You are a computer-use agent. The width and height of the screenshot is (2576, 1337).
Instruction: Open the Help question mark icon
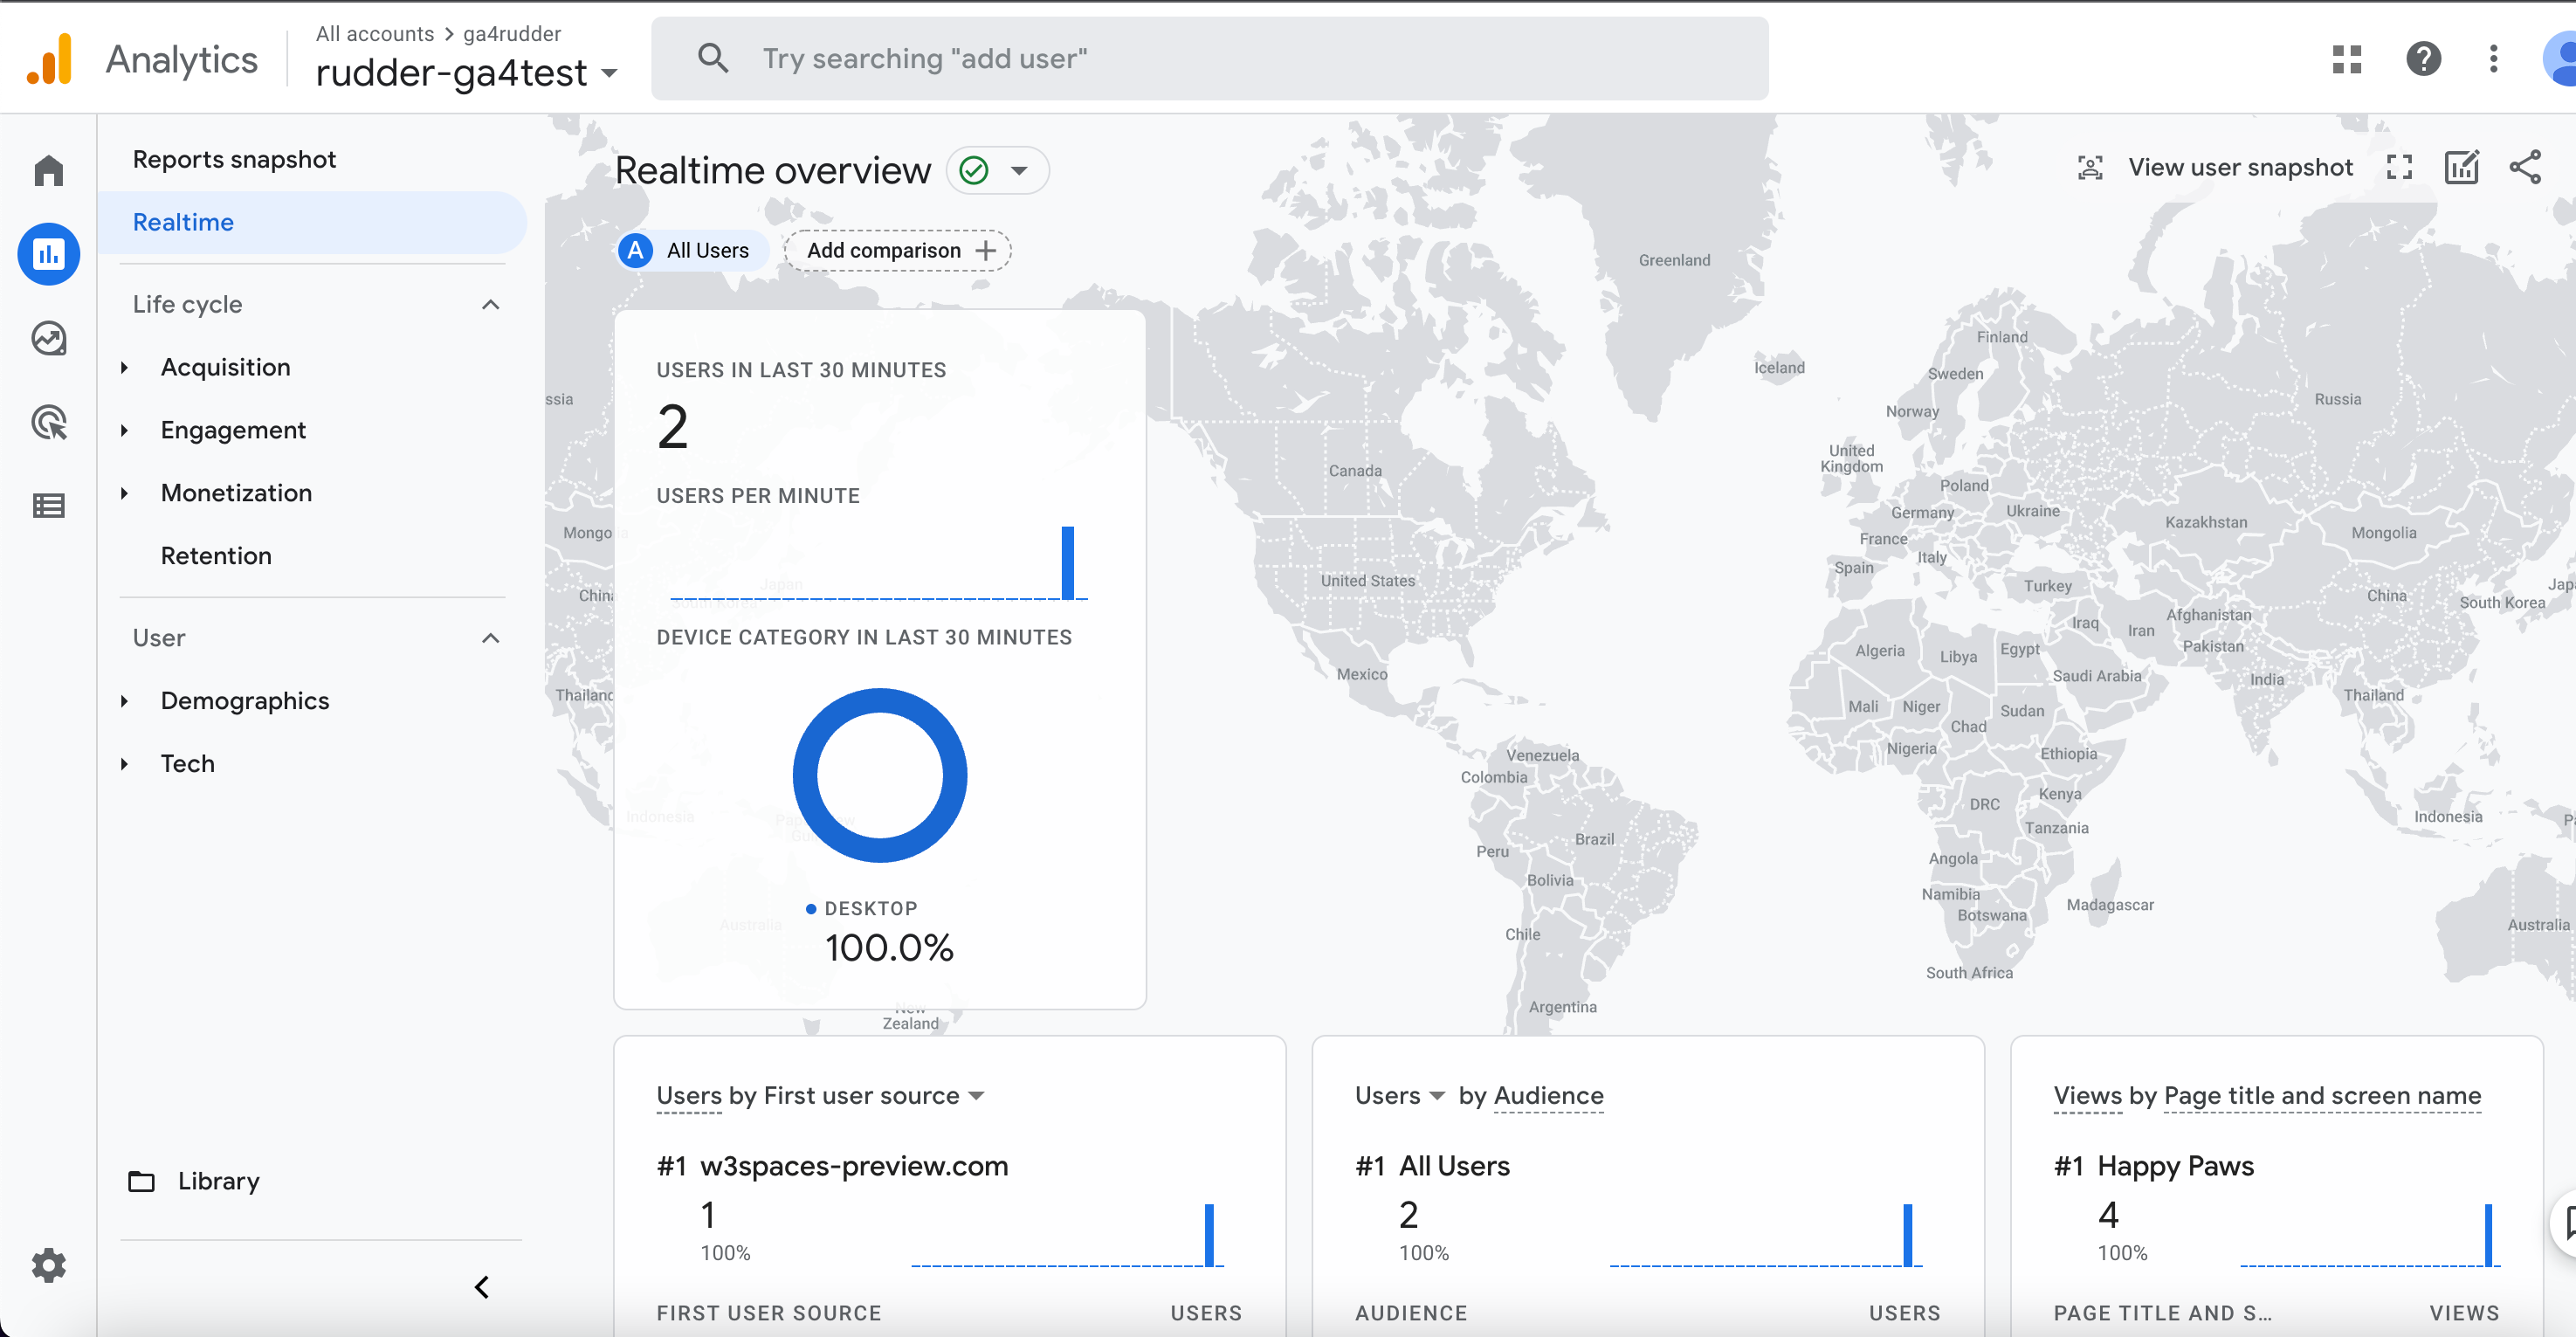(x=2423, y=59)
